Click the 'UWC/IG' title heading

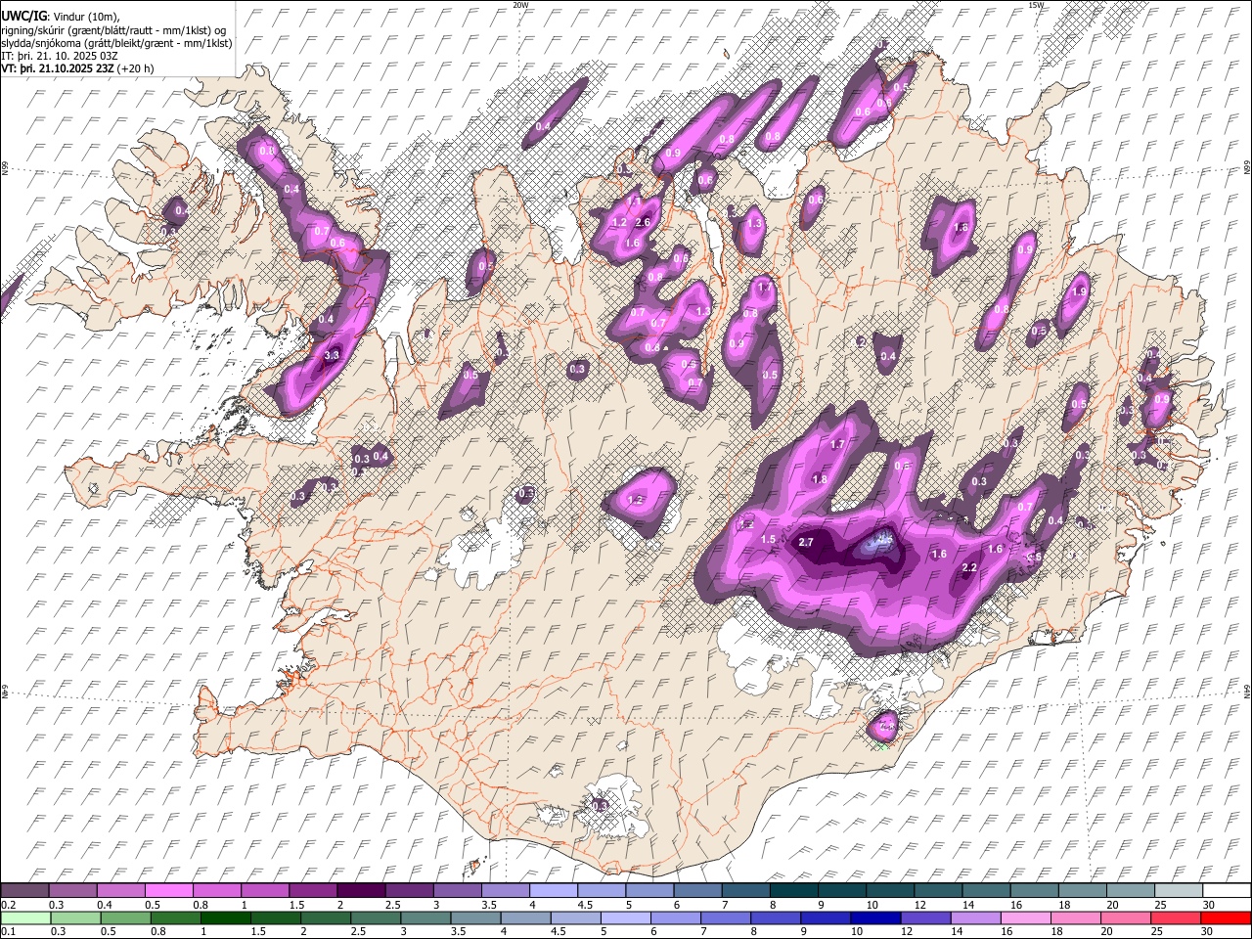coord(23,17)
